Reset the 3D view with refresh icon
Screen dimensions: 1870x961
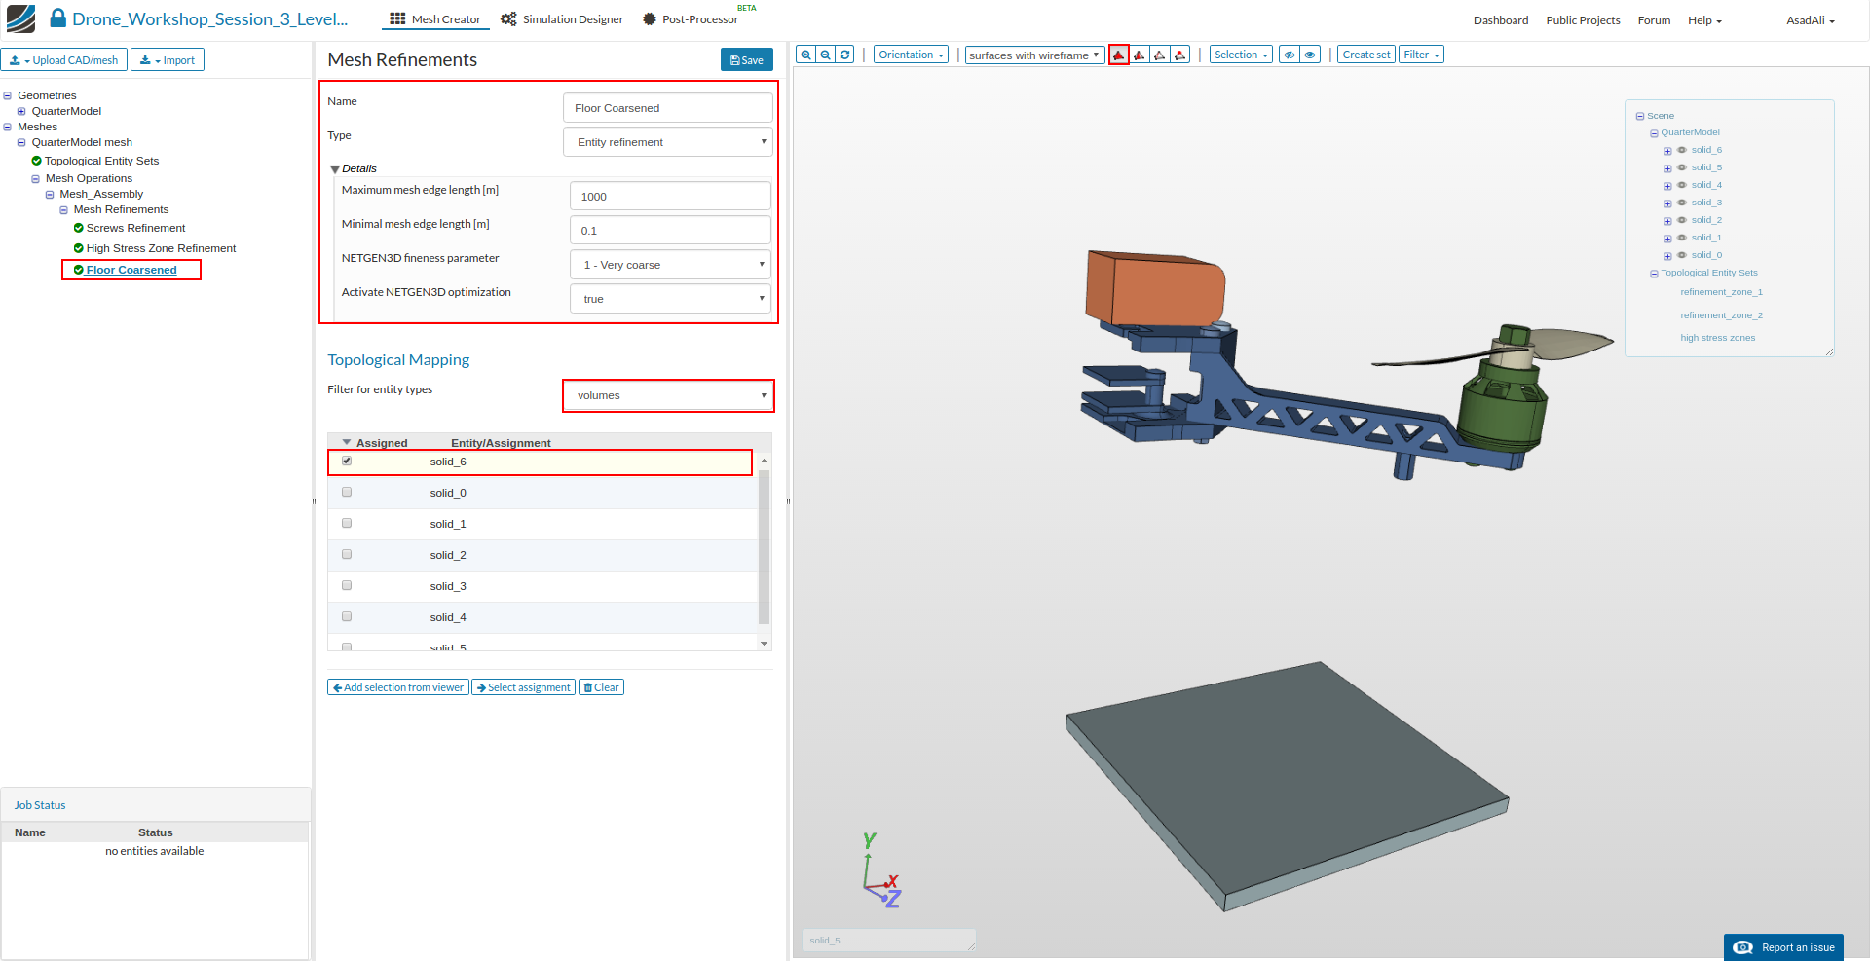(x=845, y=55)
